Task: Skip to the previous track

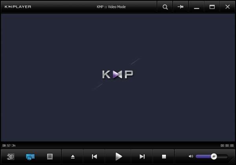Action: click(94, 157)
